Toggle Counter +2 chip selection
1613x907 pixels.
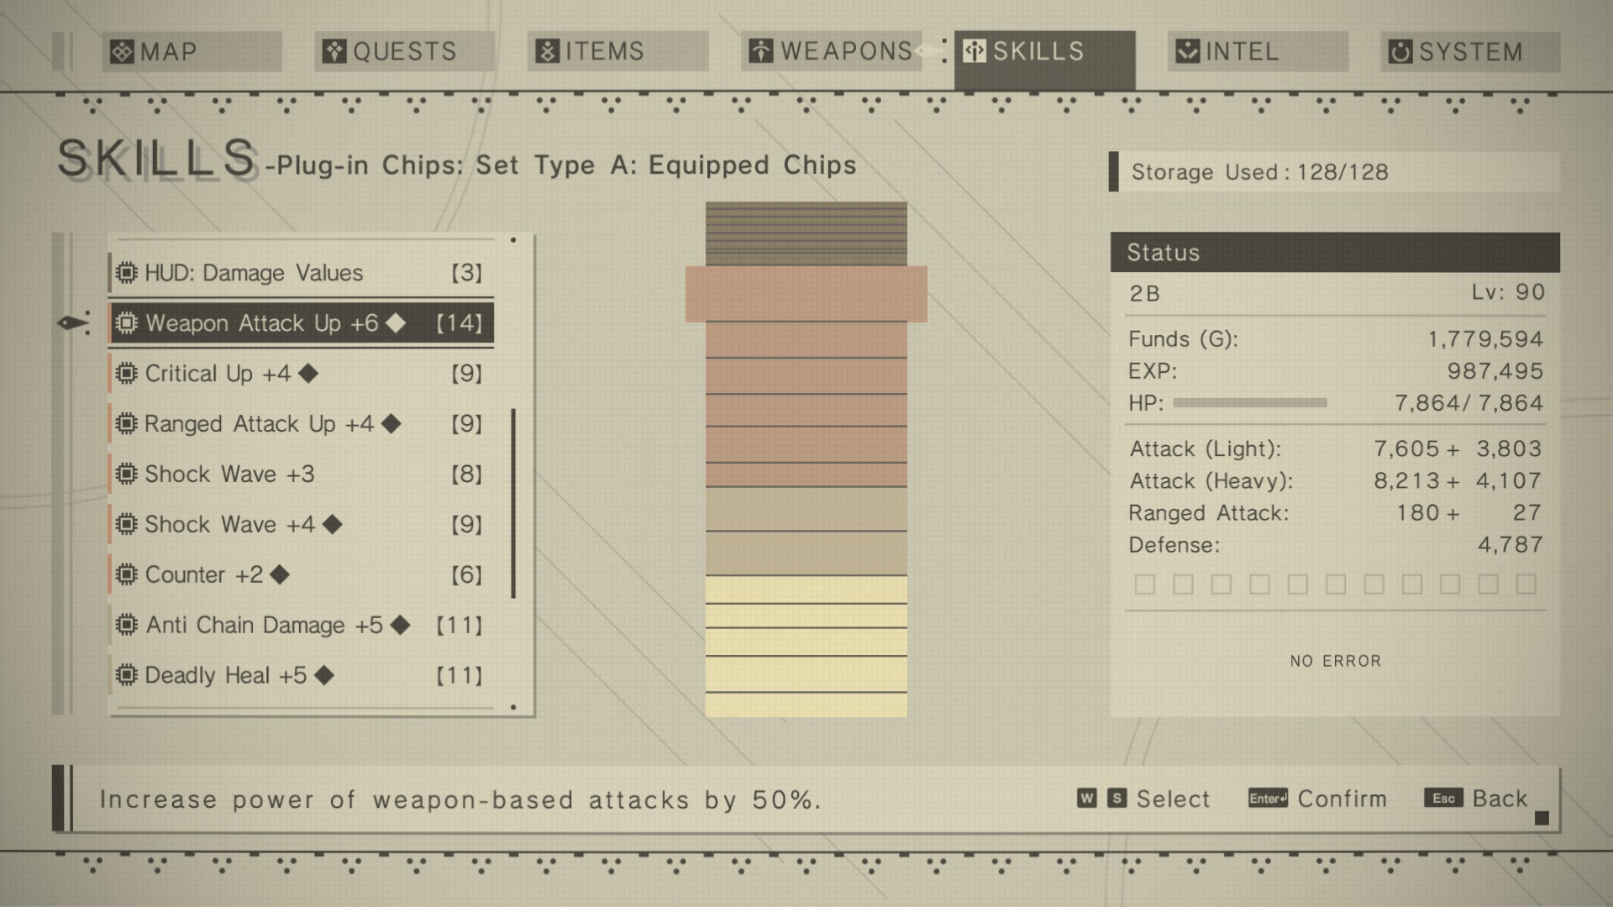tap(299, 574)
